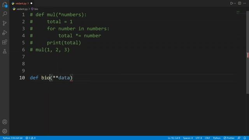Expand the run button dropdown arrow
249x140 pixels.
tap(235, 3)
